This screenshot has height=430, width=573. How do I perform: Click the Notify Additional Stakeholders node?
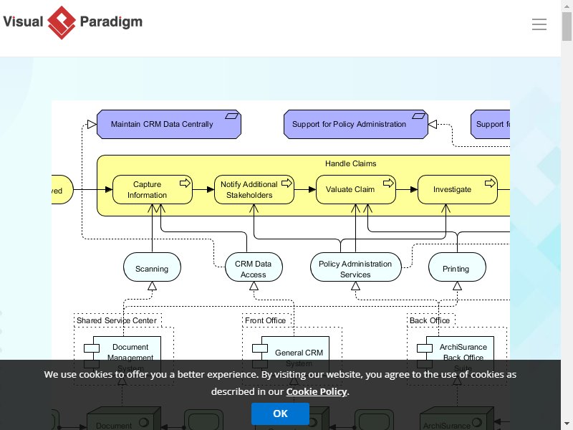pyautogui.click(x=254, y=189)
